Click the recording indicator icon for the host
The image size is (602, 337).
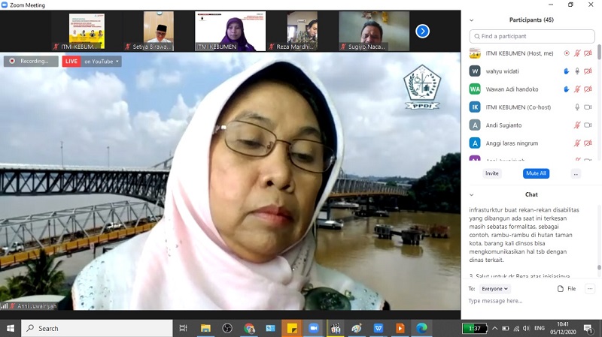tap(567, 53)
